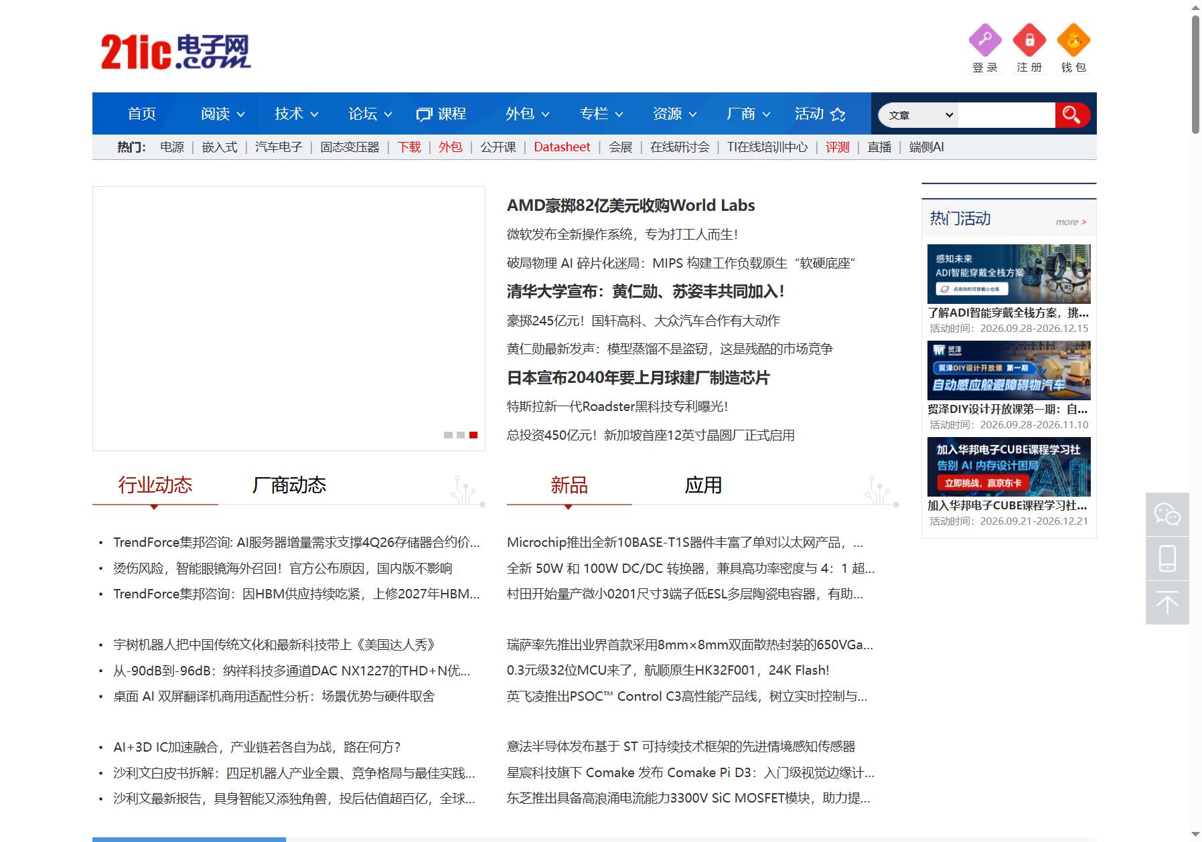Click the star icon beside 活动
Viewport: 1202px width, 842px height.
pos(838,114)
